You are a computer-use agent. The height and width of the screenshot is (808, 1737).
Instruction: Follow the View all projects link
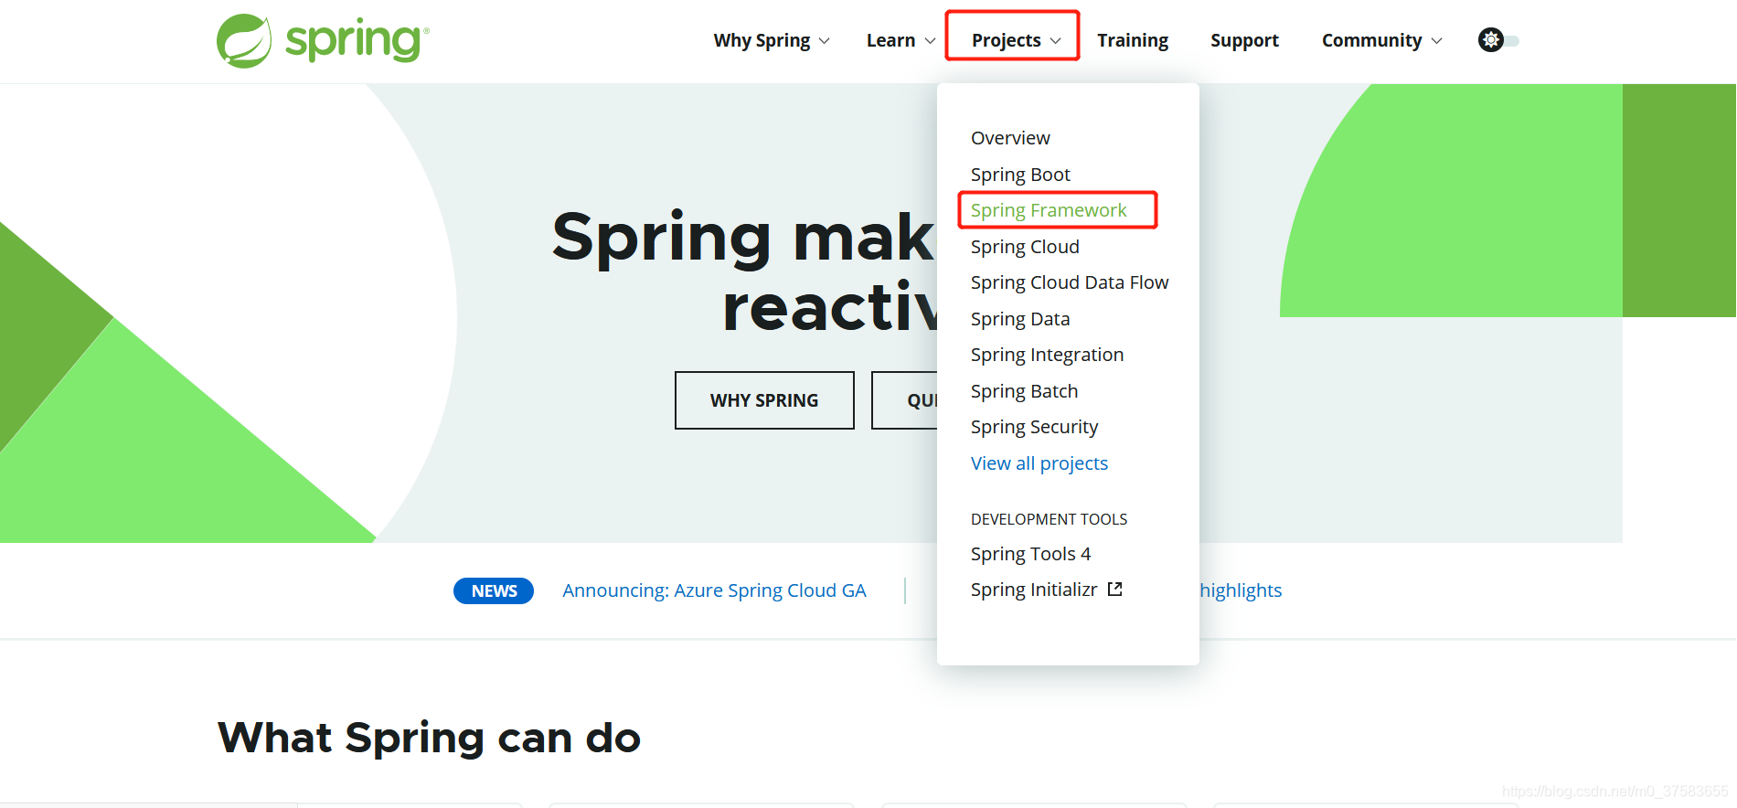tap(1039, 463)
